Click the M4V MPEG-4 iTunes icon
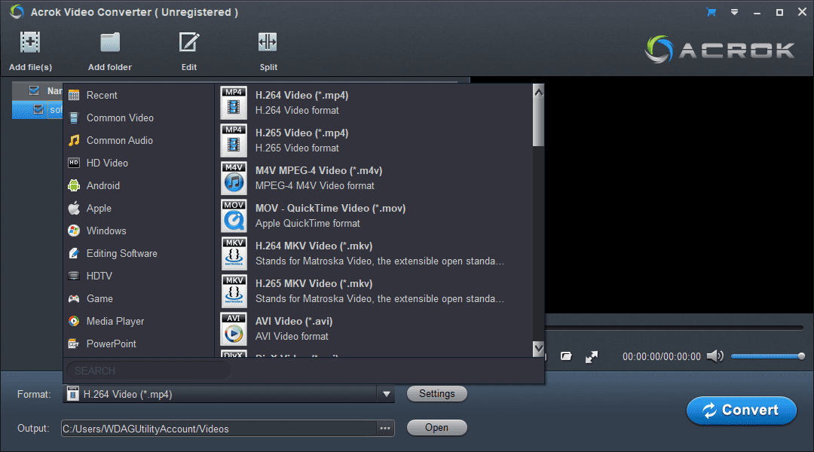This screenshot has height=452, width=814. pyautogui.click(x=234, y=178)
